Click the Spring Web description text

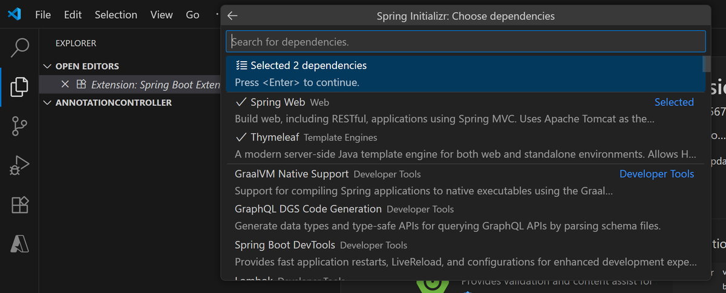[444, 119]
